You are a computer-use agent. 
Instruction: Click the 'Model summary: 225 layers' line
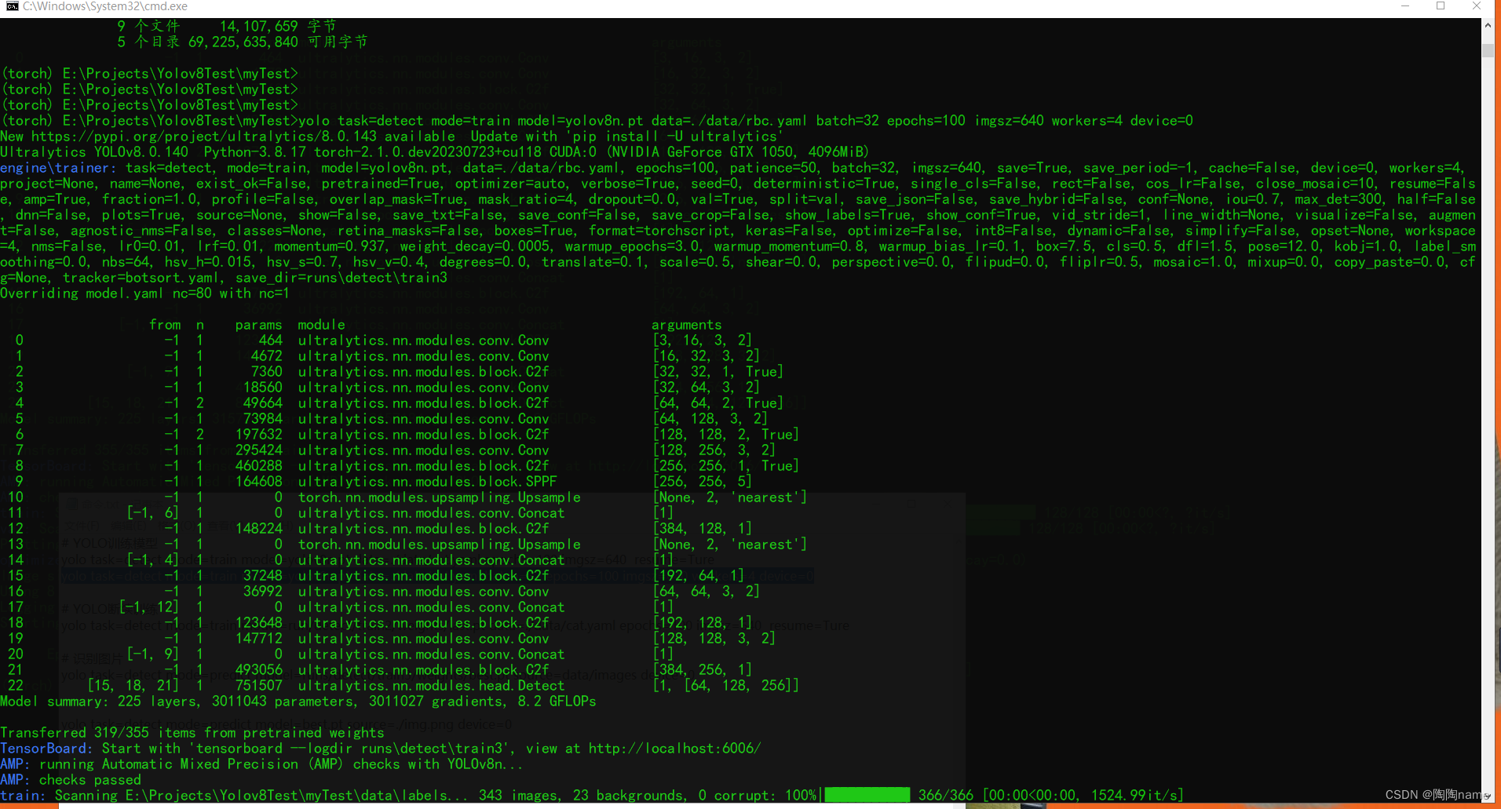298,701
